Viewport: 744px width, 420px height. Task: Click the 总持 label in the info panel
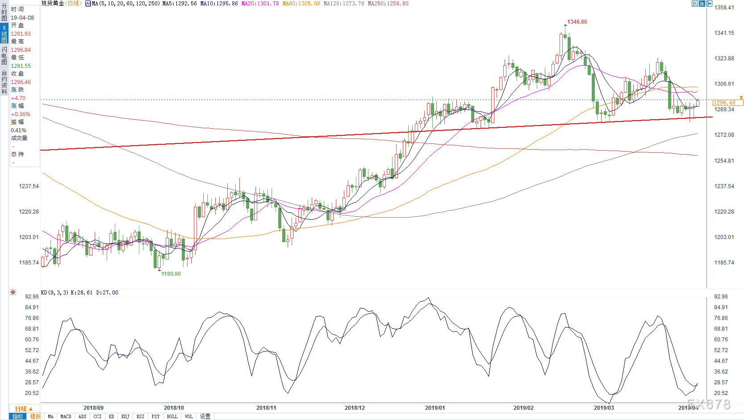[17, 154]
